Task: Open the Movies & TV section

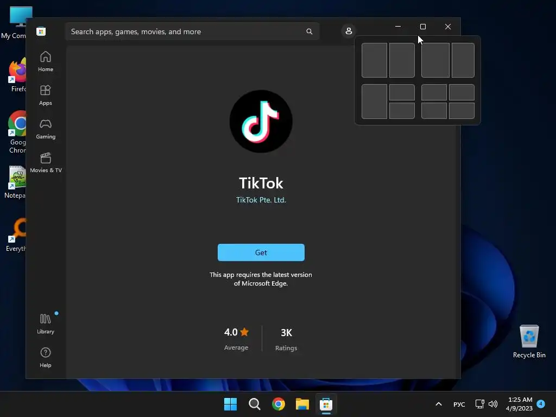Action: pyautogui.click(x=46, y=163)
